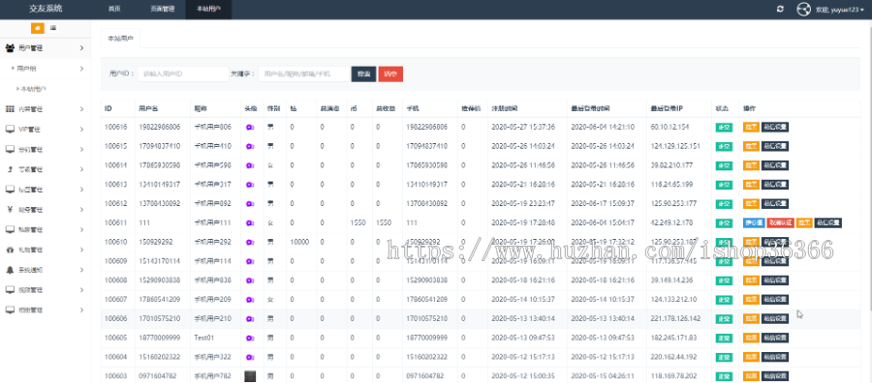Viewport: 872px width, 383px height.
Task: Click dark 私信设置 button for ID 100605
Action: pos(775,339)
